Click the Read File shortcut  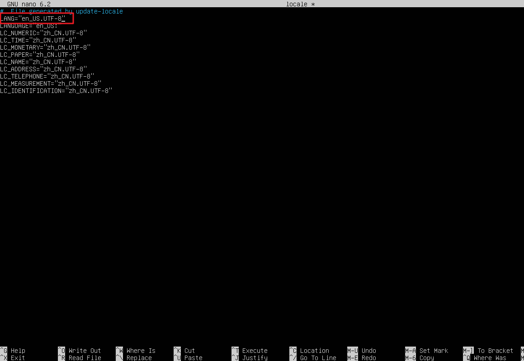point(85,358)
